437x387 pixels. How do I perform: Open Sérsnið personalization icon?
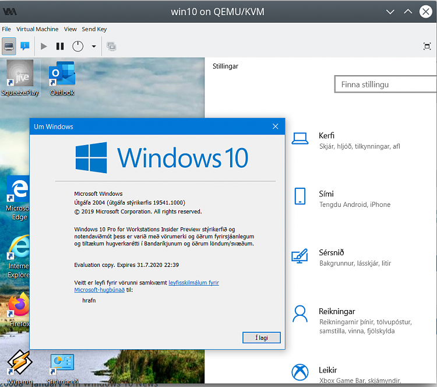(x=299, y=256)
